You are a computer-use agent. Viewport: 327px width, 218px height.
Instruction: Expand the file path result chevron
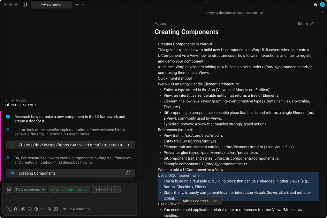click(128, 145)
